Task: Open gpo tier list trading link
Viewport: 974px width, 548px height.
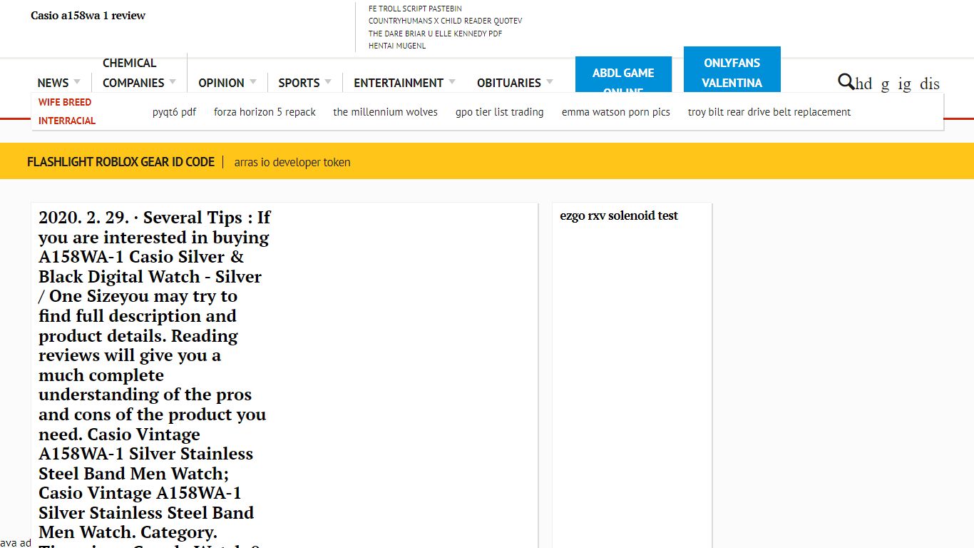Action: [499, 112]
